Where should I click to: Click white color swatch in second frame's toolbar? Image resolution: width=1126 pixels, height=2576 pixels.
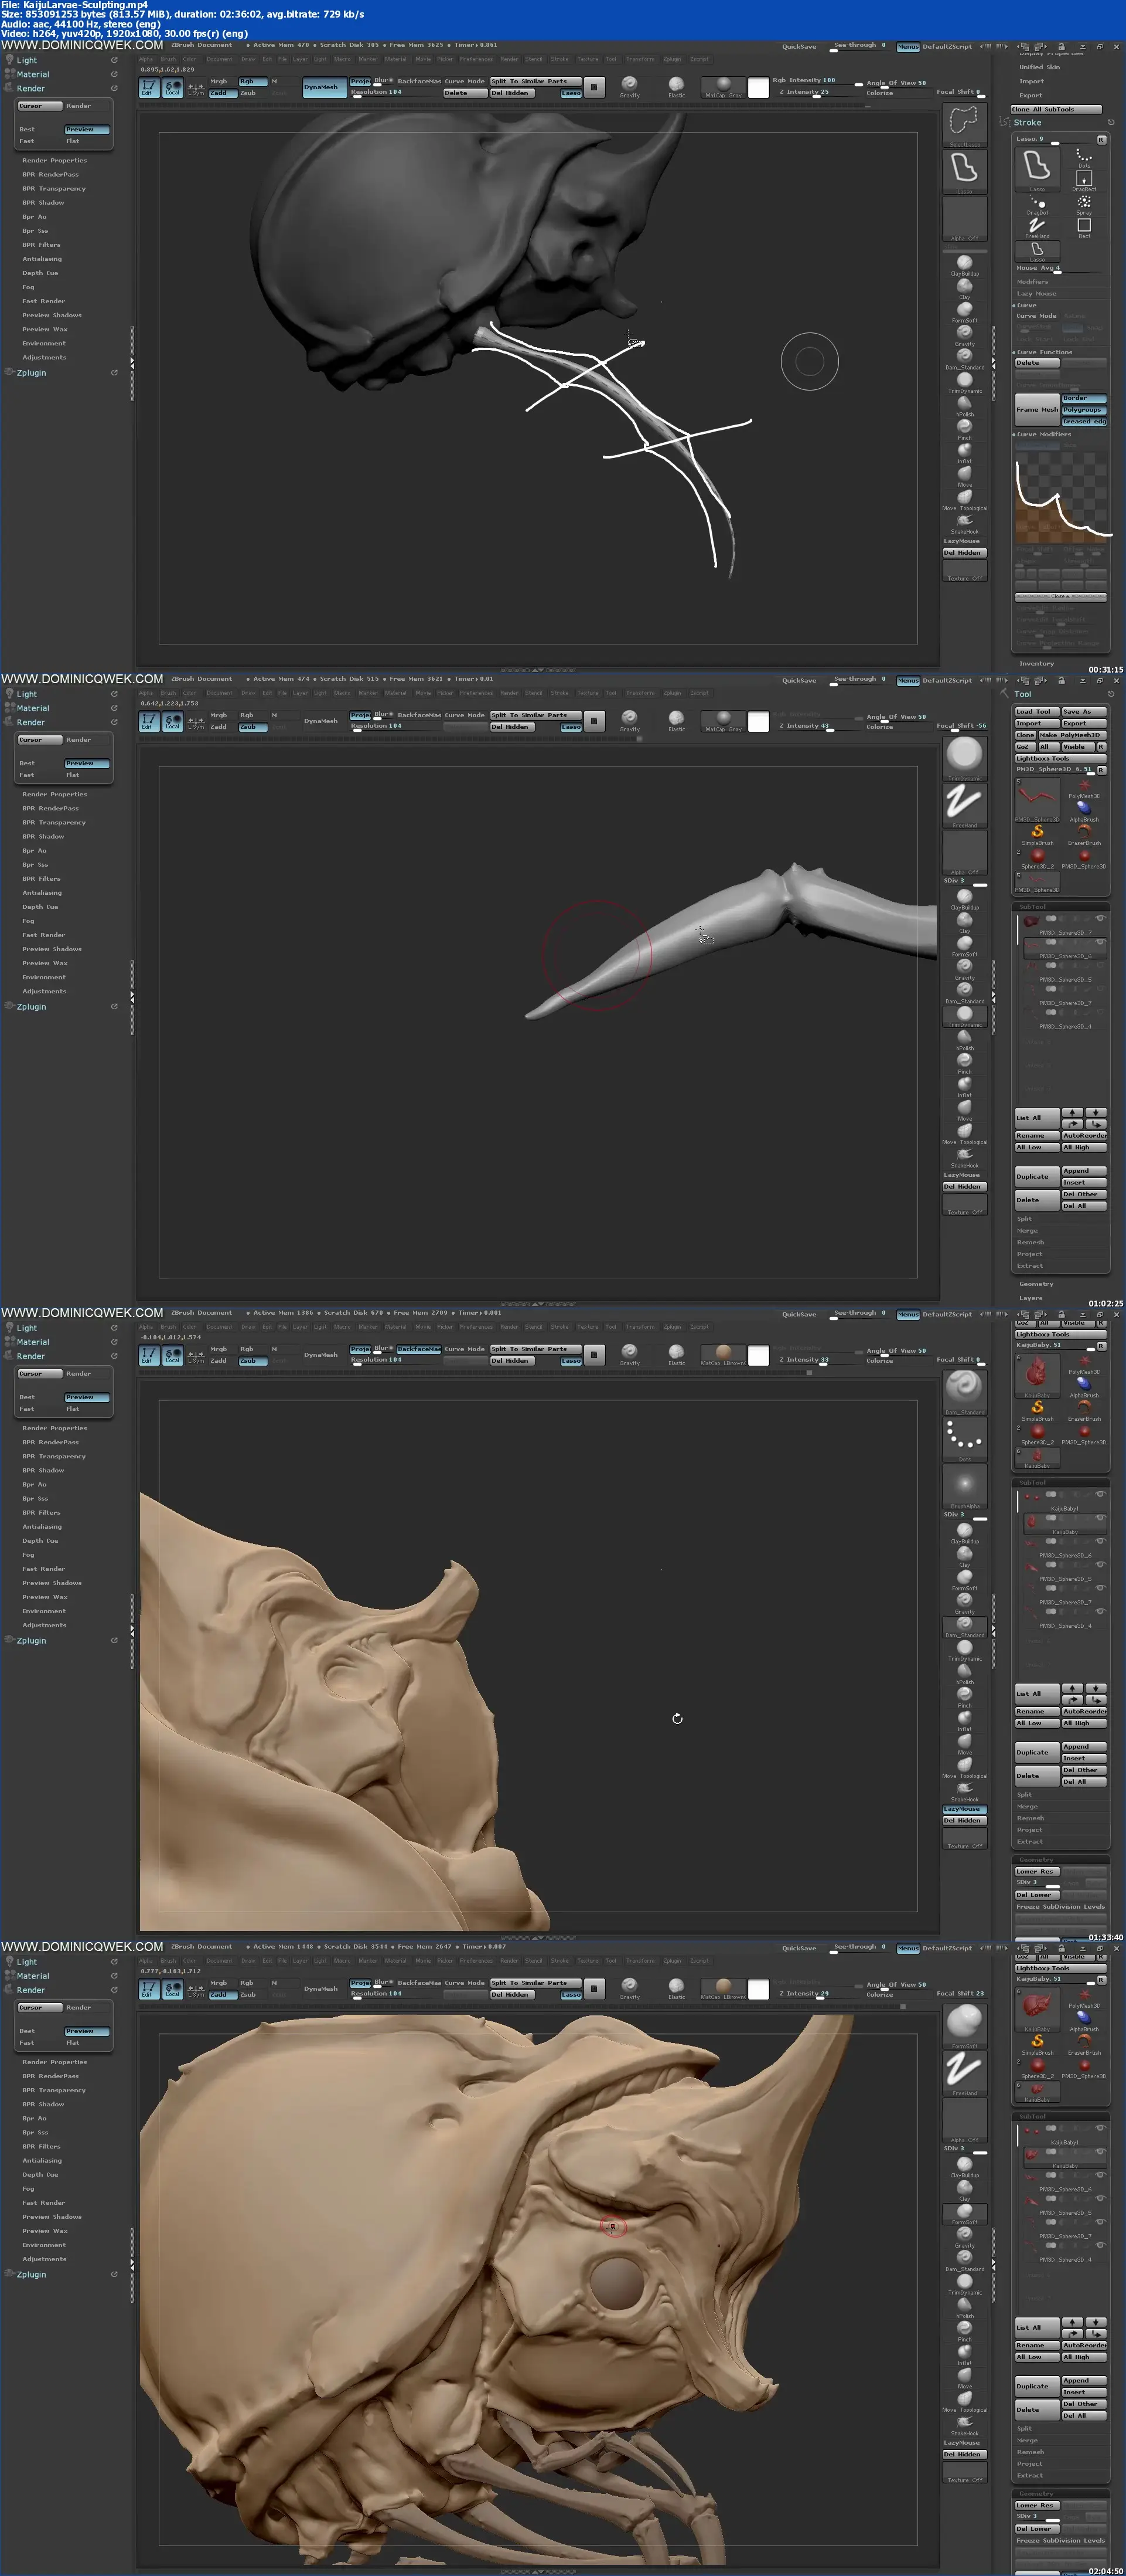[758, 721]
